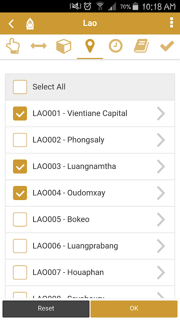Select the book icon tab
180x320 pixels.
tap(142, 46)
